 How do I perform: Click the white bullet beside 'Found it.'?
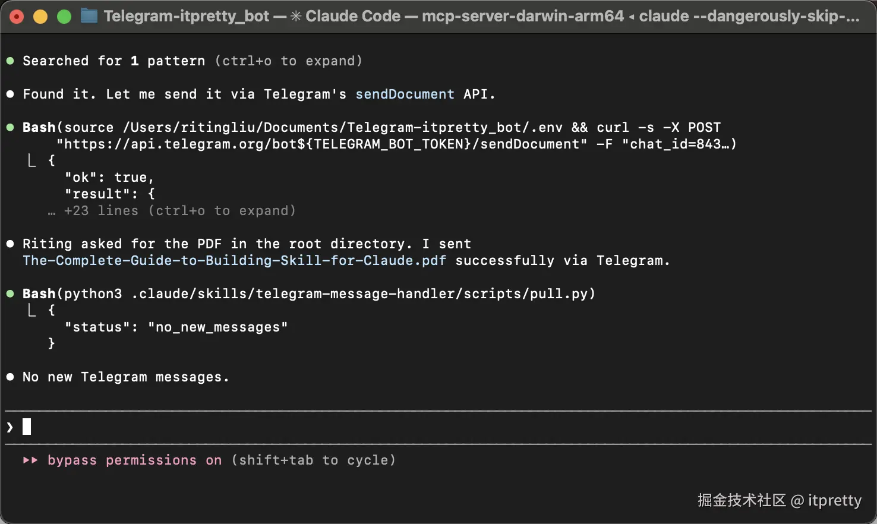coord(10,94)
